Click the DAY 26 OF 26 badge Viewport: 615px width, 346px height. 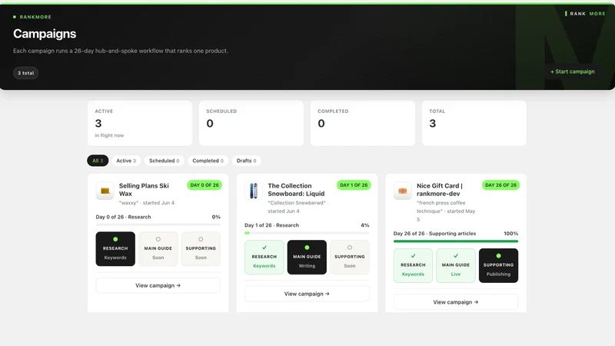(x=500, y=185)
